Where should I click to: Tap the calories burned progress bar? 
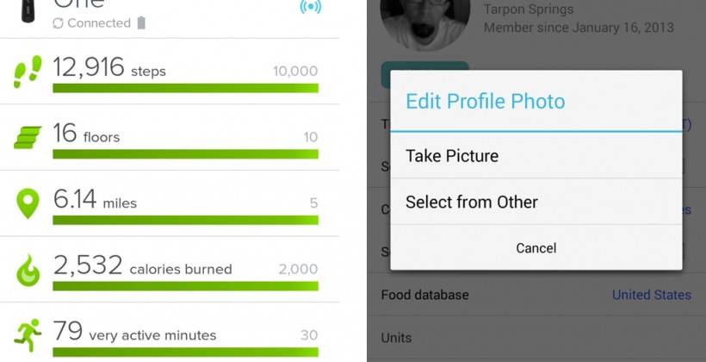point(185,286)
